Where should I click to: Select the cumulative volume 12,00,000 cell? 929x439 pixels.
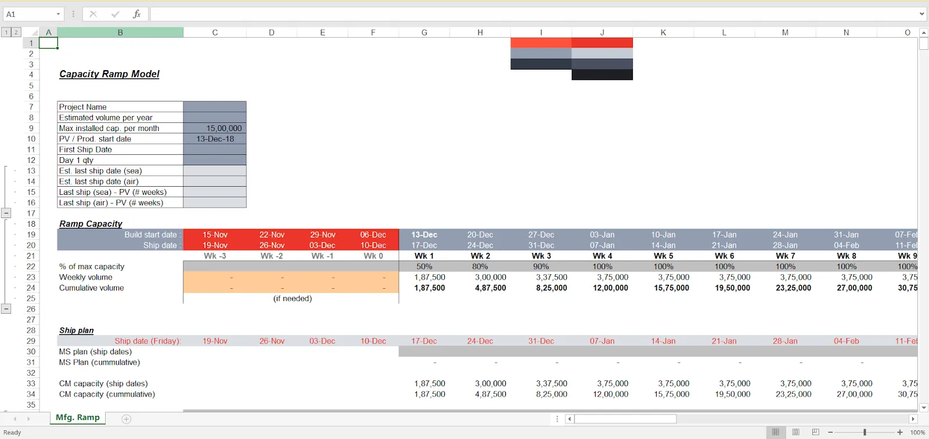[x=602, y=288]
